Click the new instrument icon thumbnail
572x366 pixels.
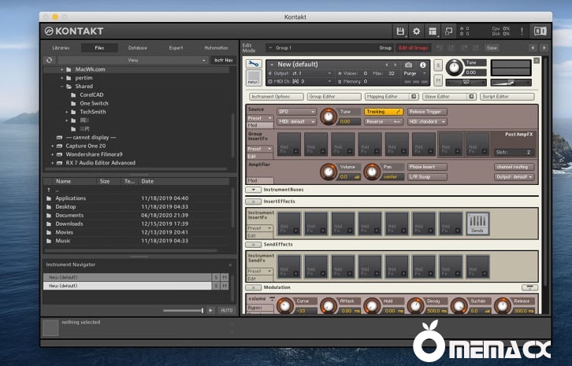click(253, 78)
